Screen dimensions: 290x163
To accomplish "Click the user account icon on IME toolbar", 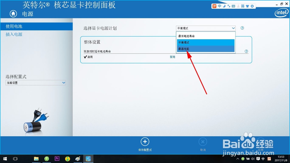I will coord(238,6).
